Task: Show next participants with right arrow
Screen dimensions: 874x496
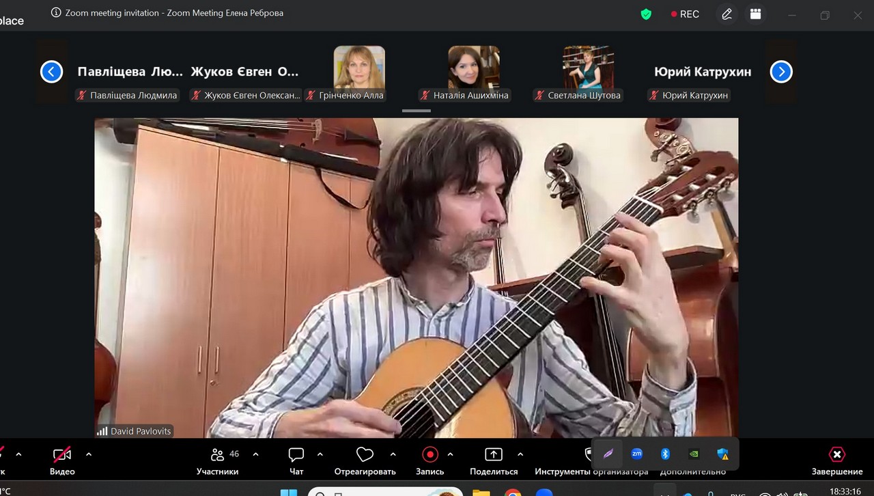Action: tap(781, 72)
